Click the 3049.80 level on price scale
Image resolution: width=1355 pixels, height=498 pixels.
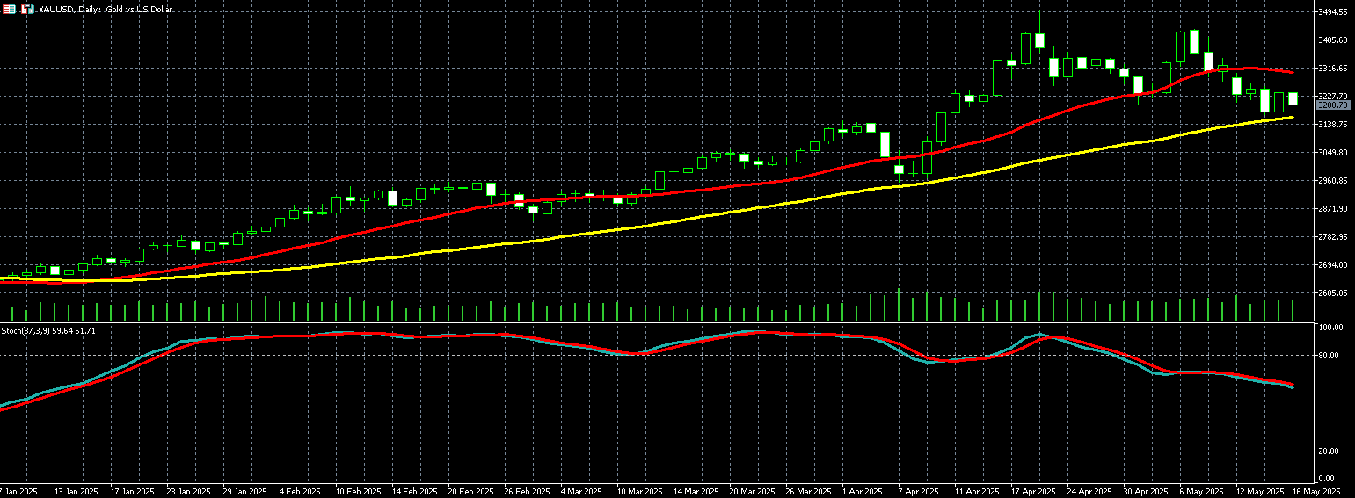1333,153
